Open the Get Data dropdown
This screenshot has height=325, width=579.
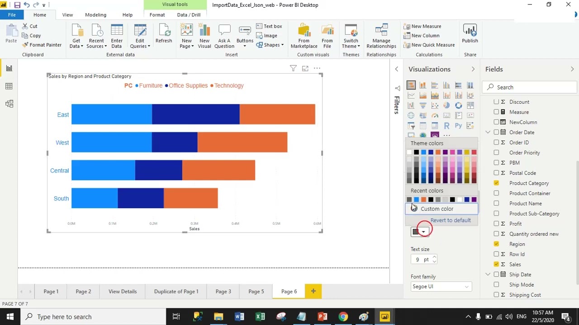tap(76, 36)
